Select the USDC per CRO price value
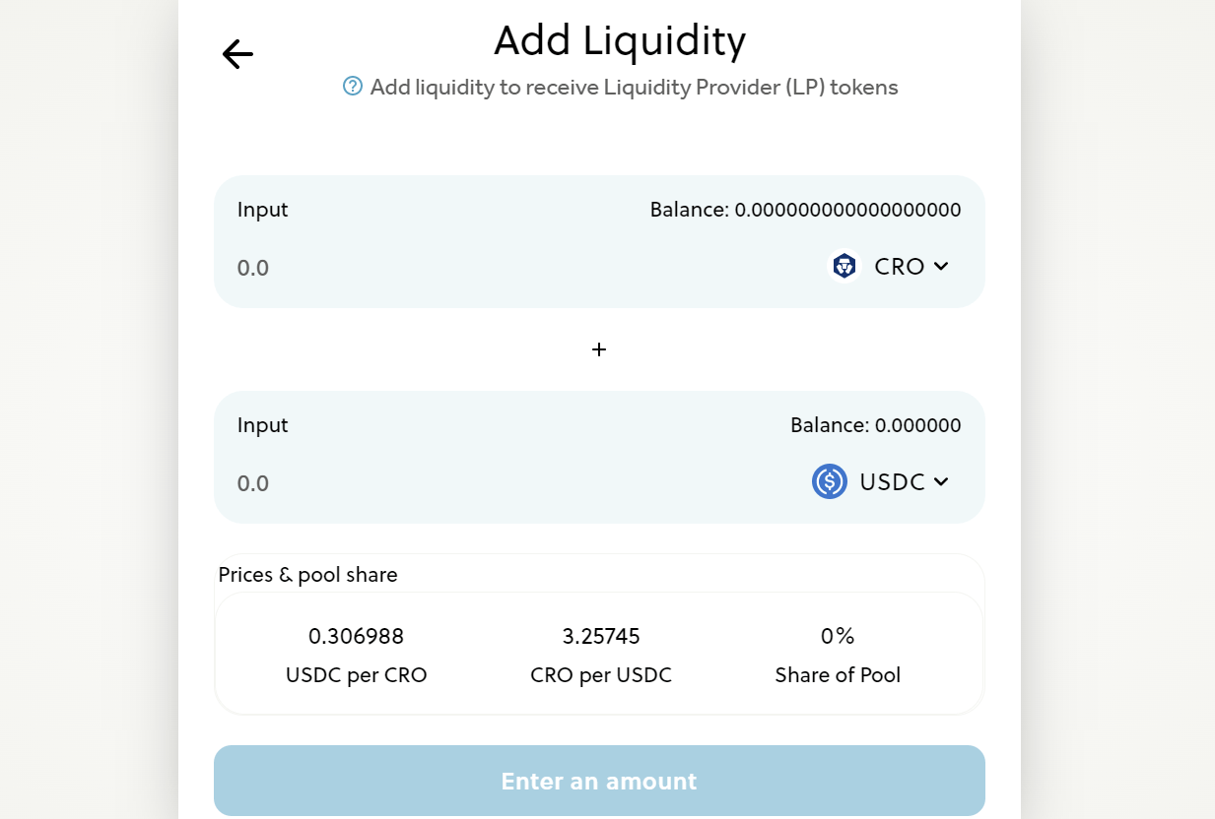 point(356,636)
